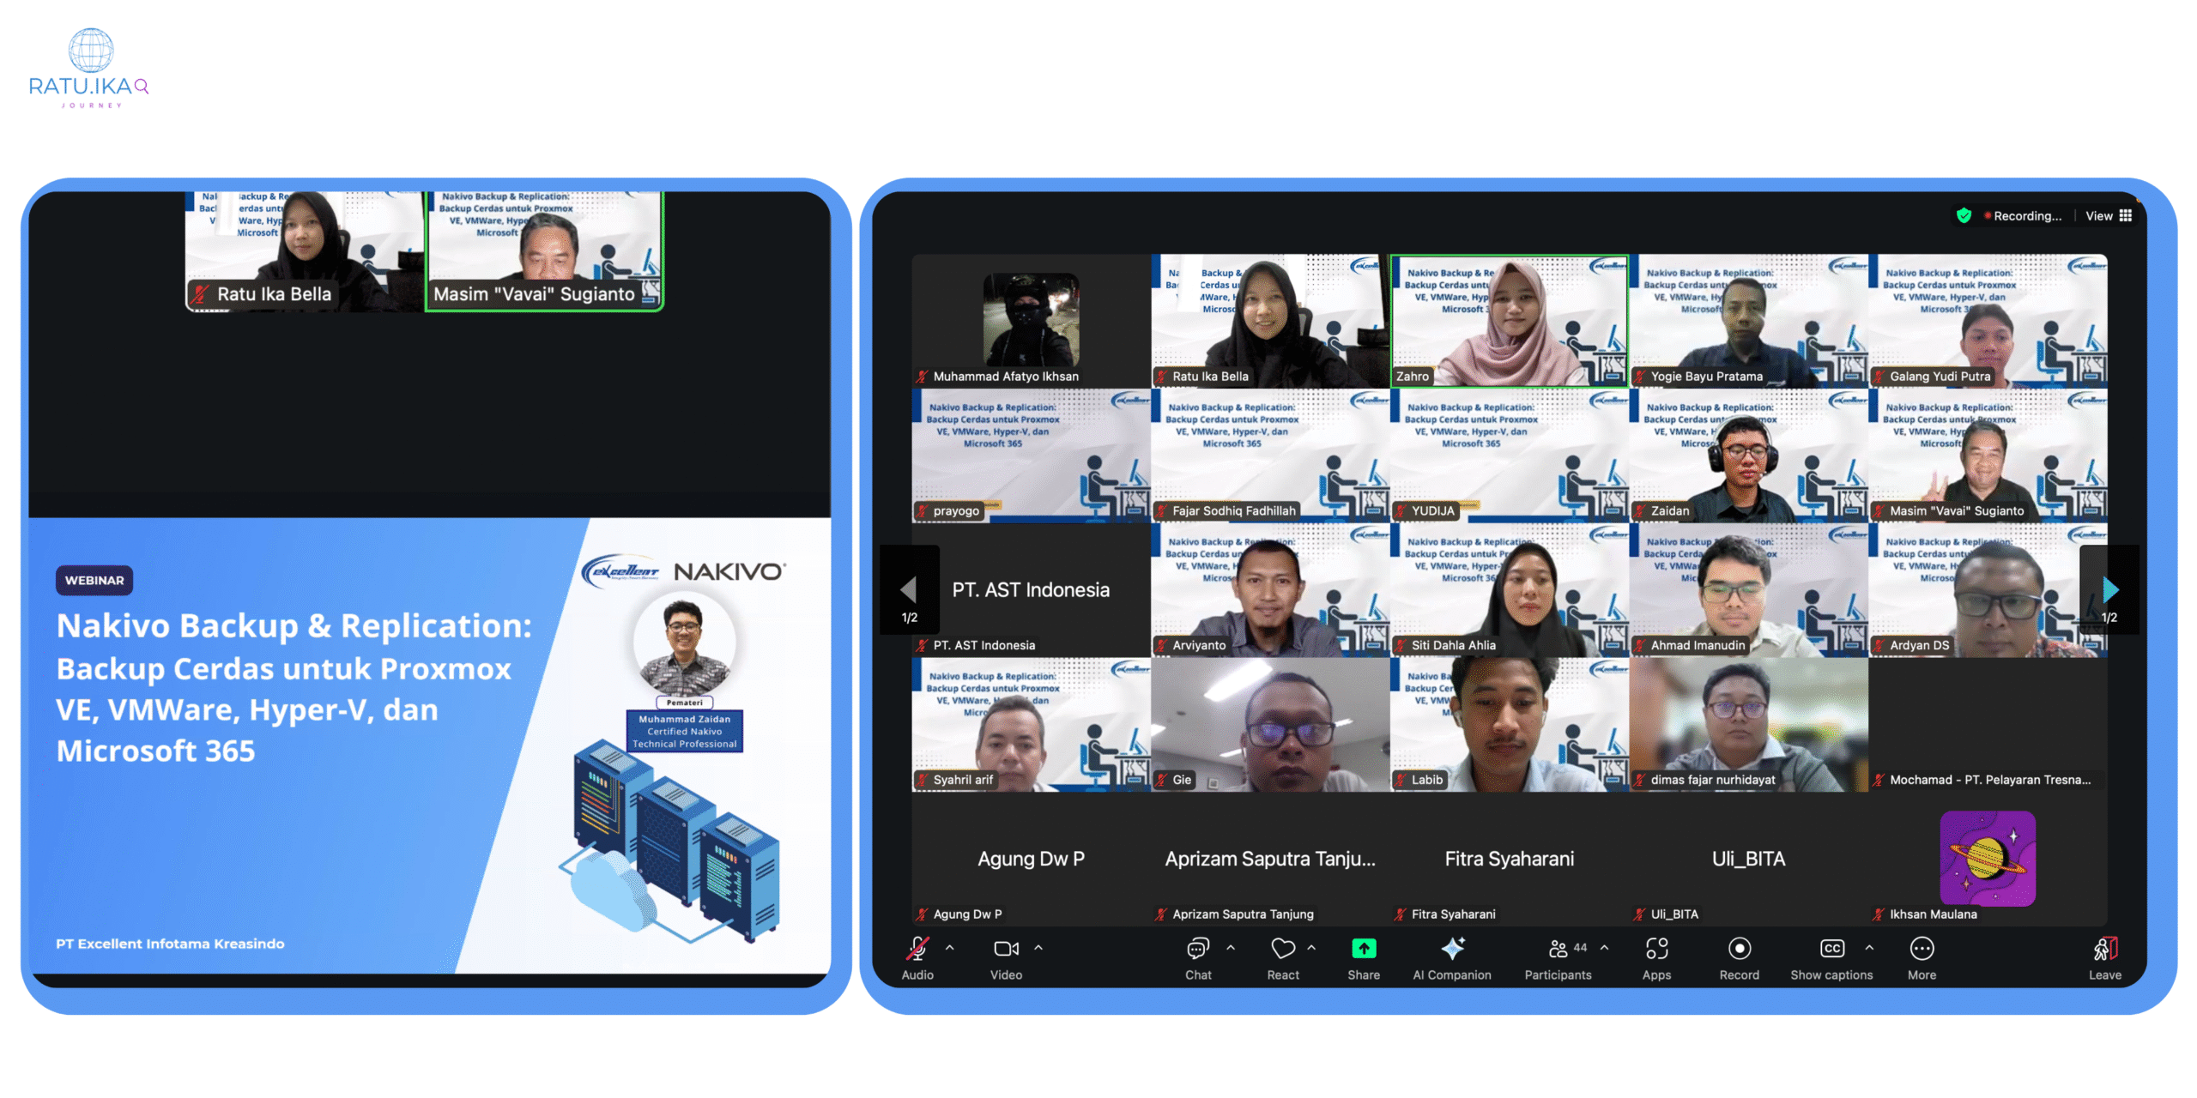
Task: Open the More options ellipsis
Action: pyautogui.click(x=1921, y=948)
